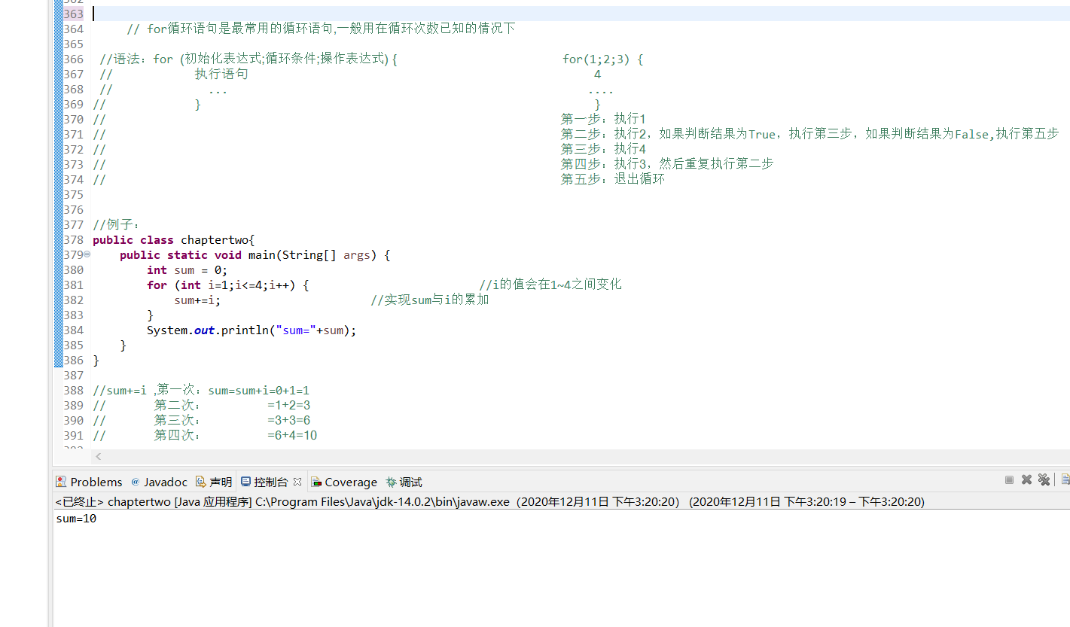
Task: Click the comment 第五步:退出循环
Action: click(613, 180)
